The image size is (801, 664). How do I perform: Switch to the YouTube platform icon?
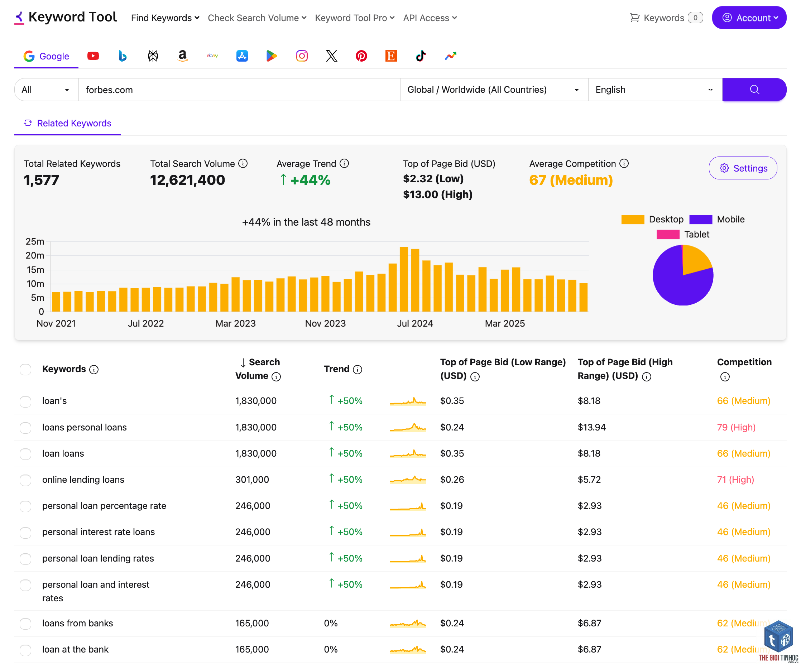(93, 56)
